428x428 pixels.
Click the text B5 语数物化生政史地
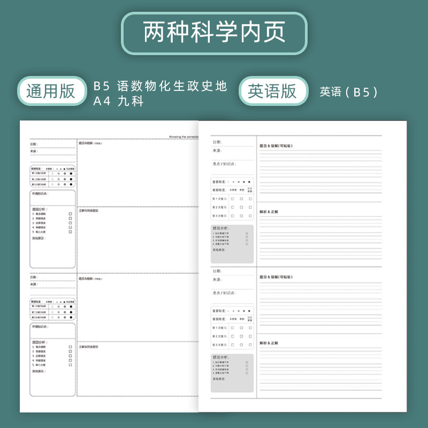tap(160, 86)
